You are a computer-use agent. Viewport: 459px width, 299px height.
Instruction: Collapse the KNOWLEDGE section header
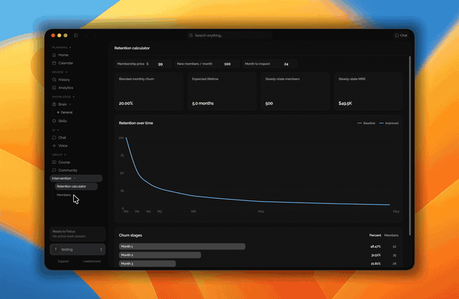(63, 97)
